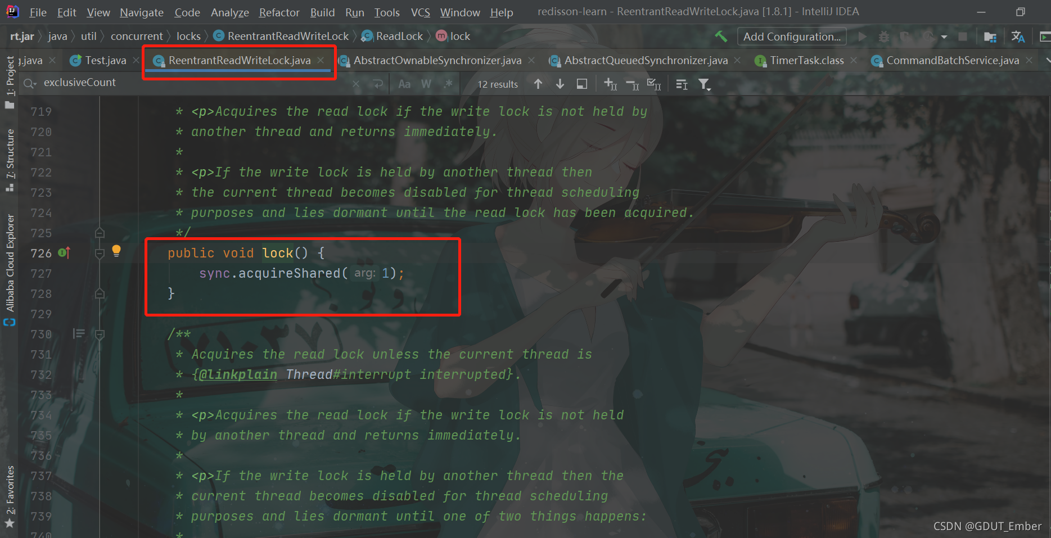Viewport: 1051px width, 538px height.
Task: Switch to TimerTask.class tab
Action: (x=806, y=60)
